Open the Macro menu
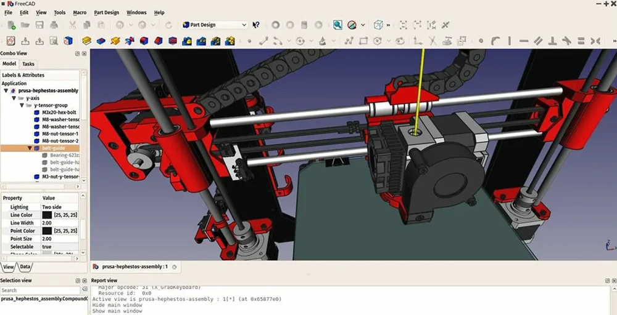The width and height of the screenshot is (617, 315). [80, 12]
